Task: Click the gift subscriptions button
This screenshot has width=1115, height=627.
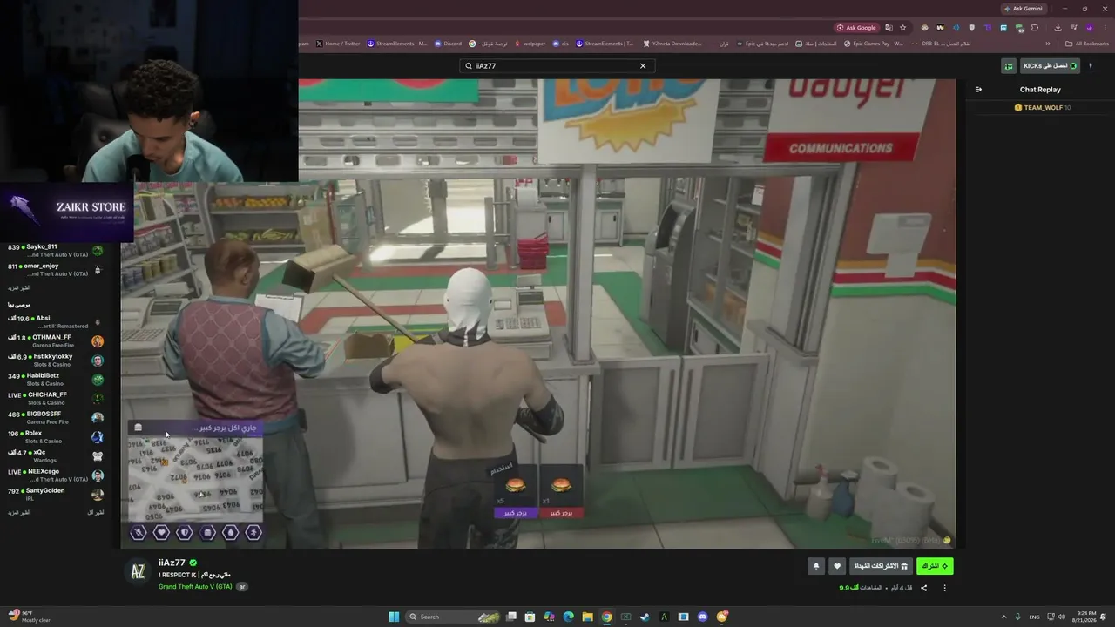Action: click(x=880, y=566)
